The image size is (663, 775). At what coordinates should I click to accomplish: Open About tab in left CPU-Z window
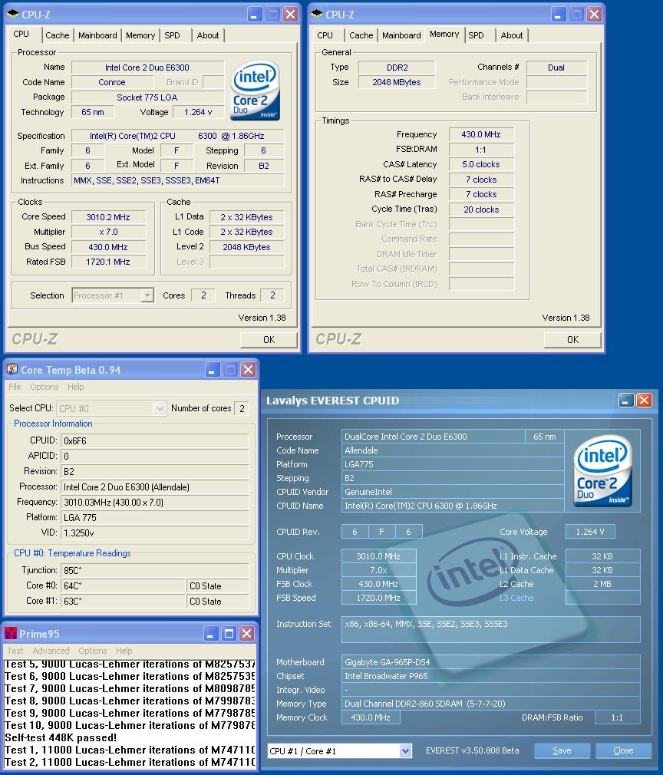click(x=208, y=35)
